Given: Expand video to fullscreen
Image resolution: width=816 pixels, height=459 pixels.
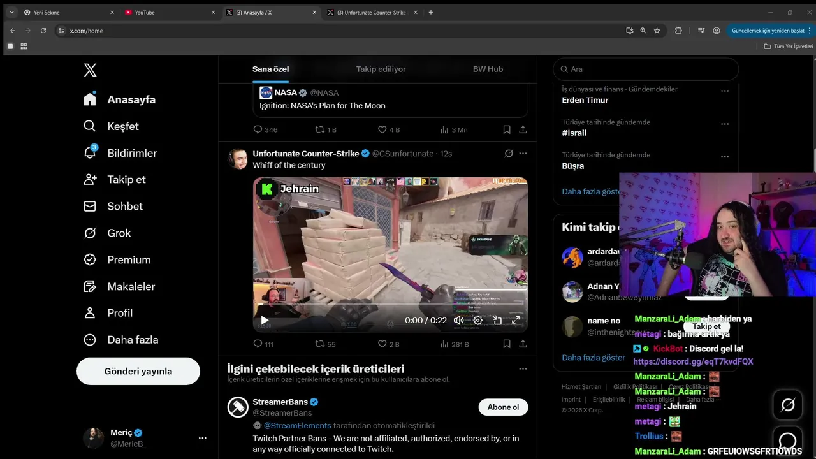Looking at the screenshot, I should click(x=516, y=320).
